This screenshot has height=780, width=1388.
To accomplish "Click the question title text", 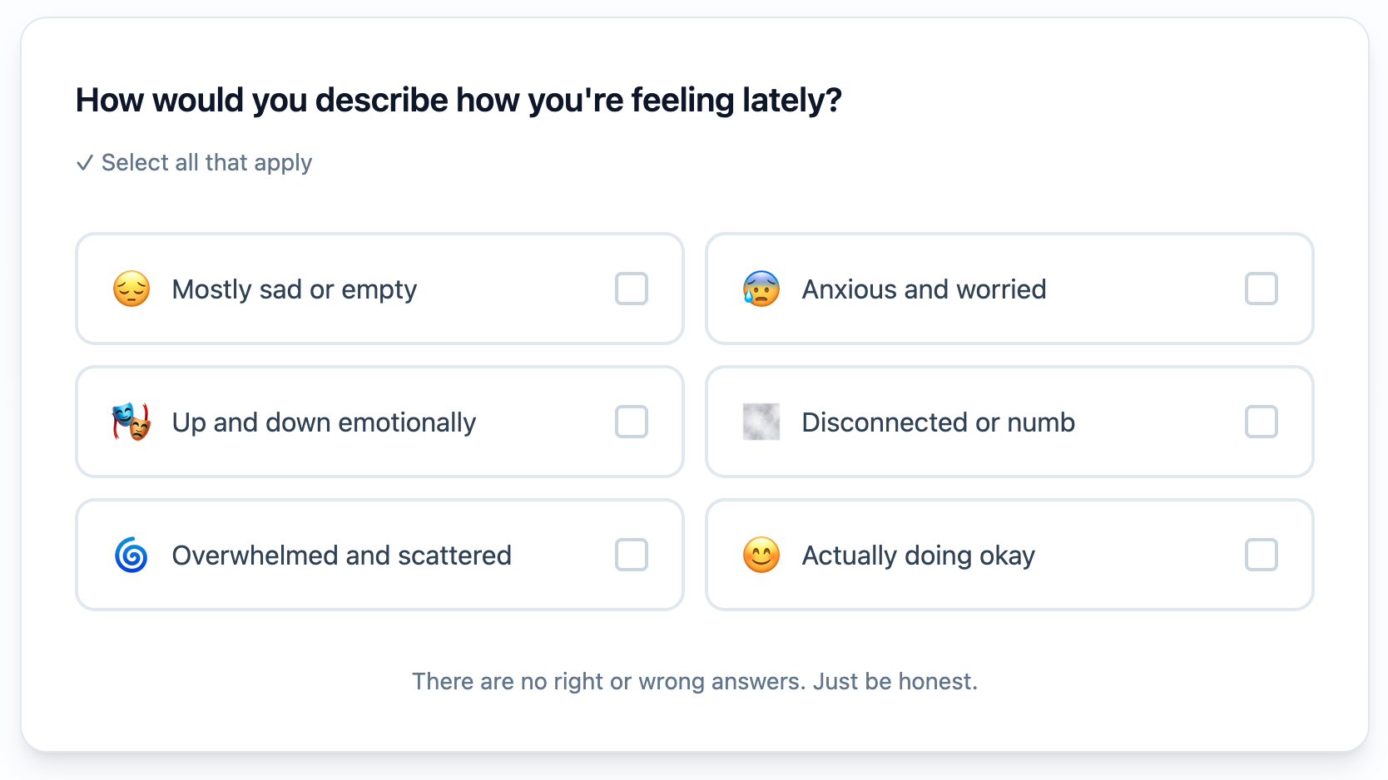I will pyautogui.click(x=458, y=100).
